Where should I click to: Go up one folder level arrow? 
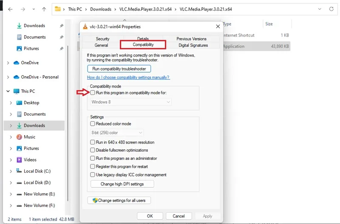pos(44,9)
